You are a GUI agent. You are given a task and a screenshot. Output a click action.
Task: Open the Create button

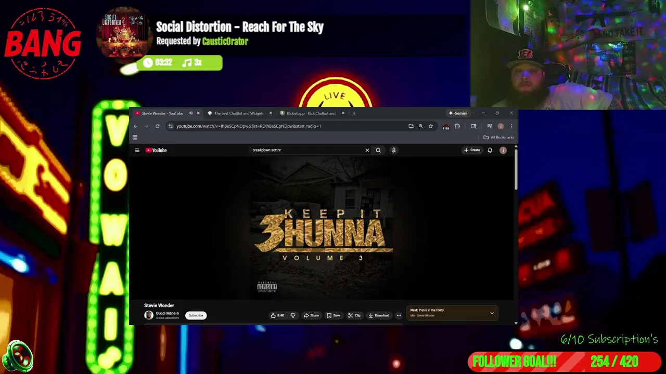pyautogui.click(x=472, y=150)
